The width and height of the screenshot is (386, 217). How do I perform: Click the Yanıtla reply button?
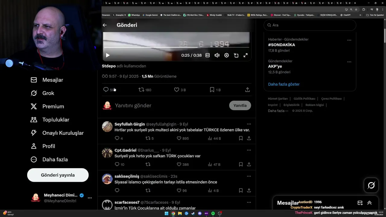tap(240, 105)
